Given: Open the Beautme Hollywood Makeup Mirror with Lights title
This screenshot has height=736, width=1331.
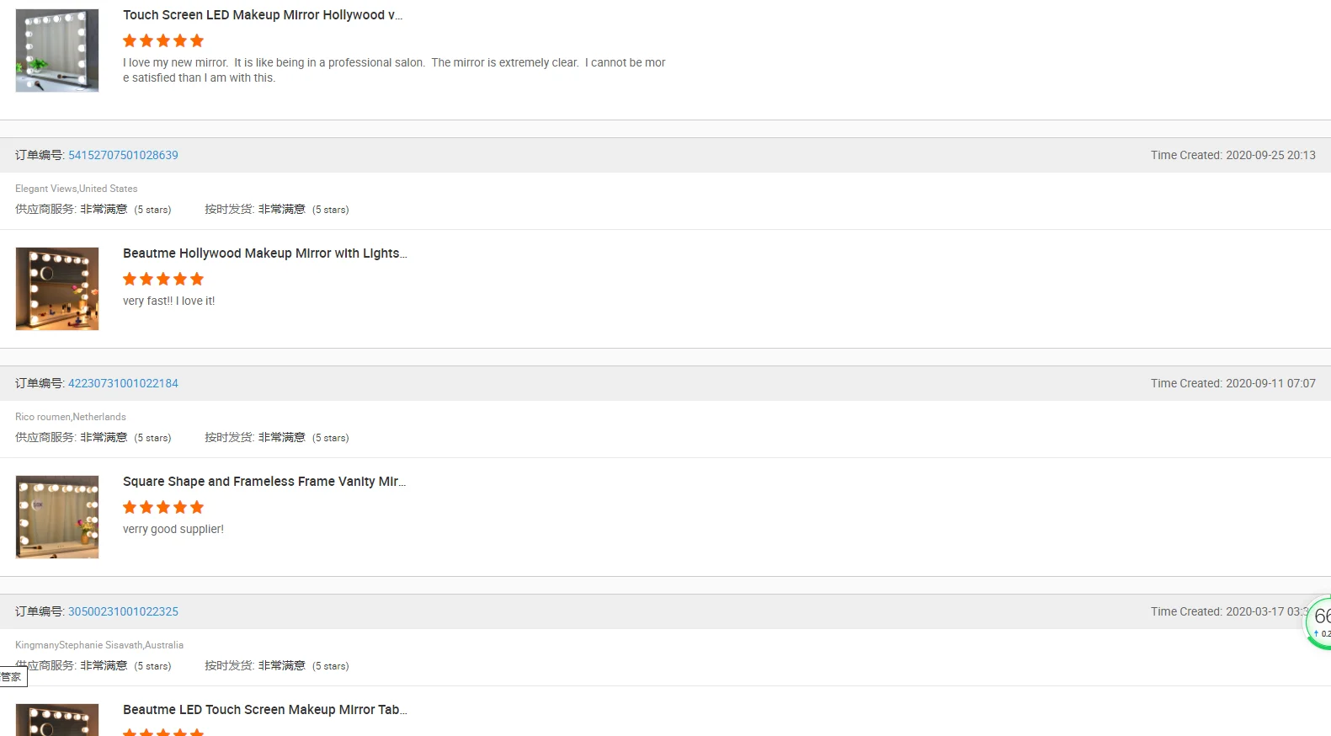Looking at the screenshot, I should tap(264, 253).
